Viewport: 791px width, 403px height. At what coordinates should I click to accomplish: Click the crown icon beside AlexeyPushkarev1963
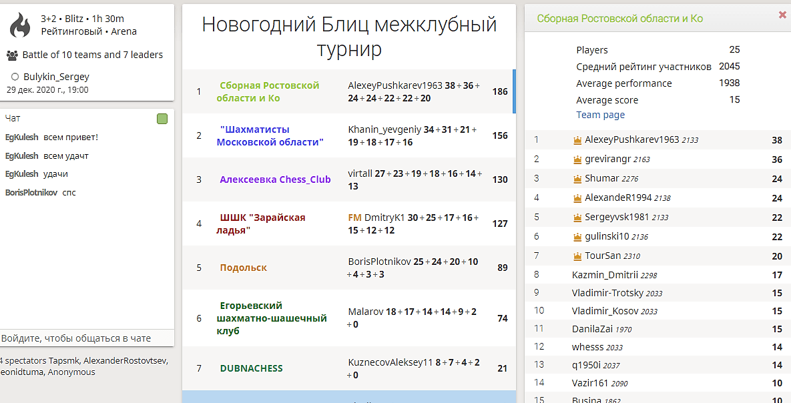577,141
